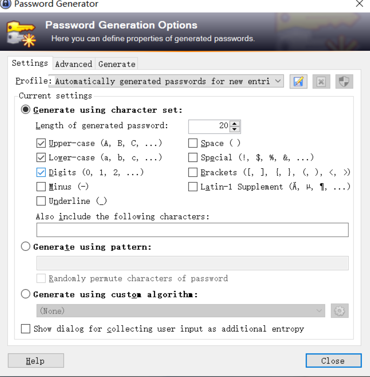Enable Show dialog for collecting user entropy
Viewport: 370px width, 377px height.
(25, 329)
